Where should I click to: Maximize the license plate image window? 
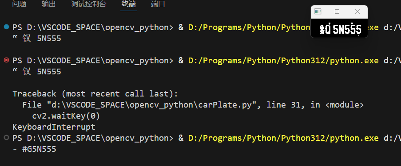tap(337, 12)
